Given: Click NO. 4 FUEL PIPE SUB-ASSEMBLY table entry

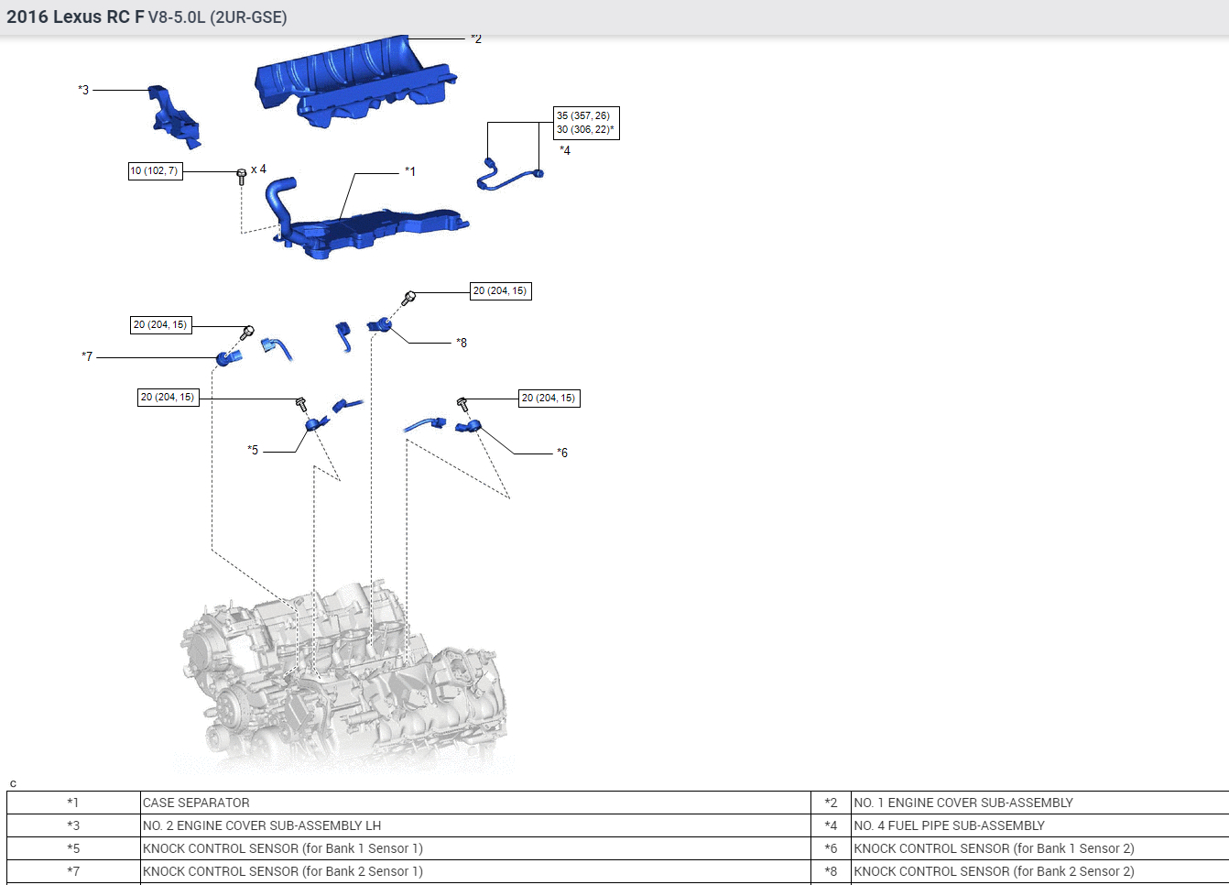Looking at the screenshot, I should [949, 826].
